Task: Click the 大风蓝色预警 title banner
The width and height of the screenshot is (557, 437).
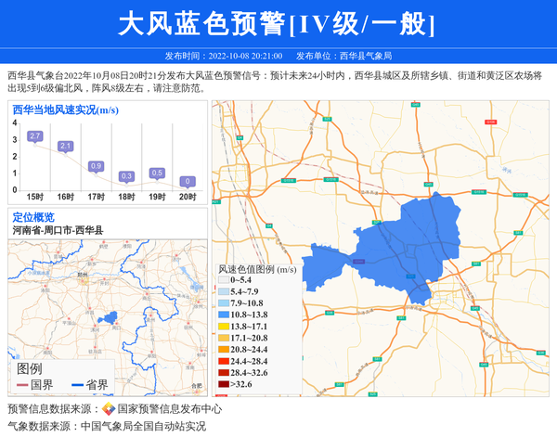Action: pyautogui.click(x=278, y=23)
